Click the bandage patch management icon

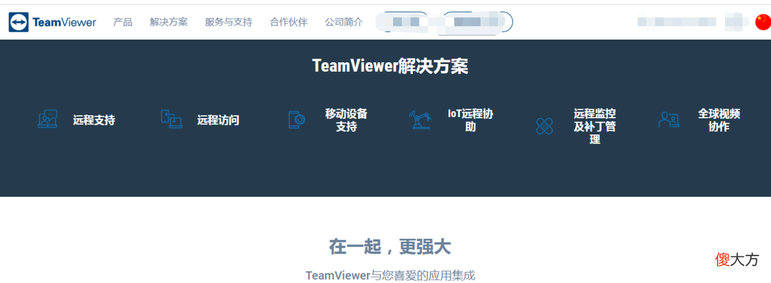[544, 126]
